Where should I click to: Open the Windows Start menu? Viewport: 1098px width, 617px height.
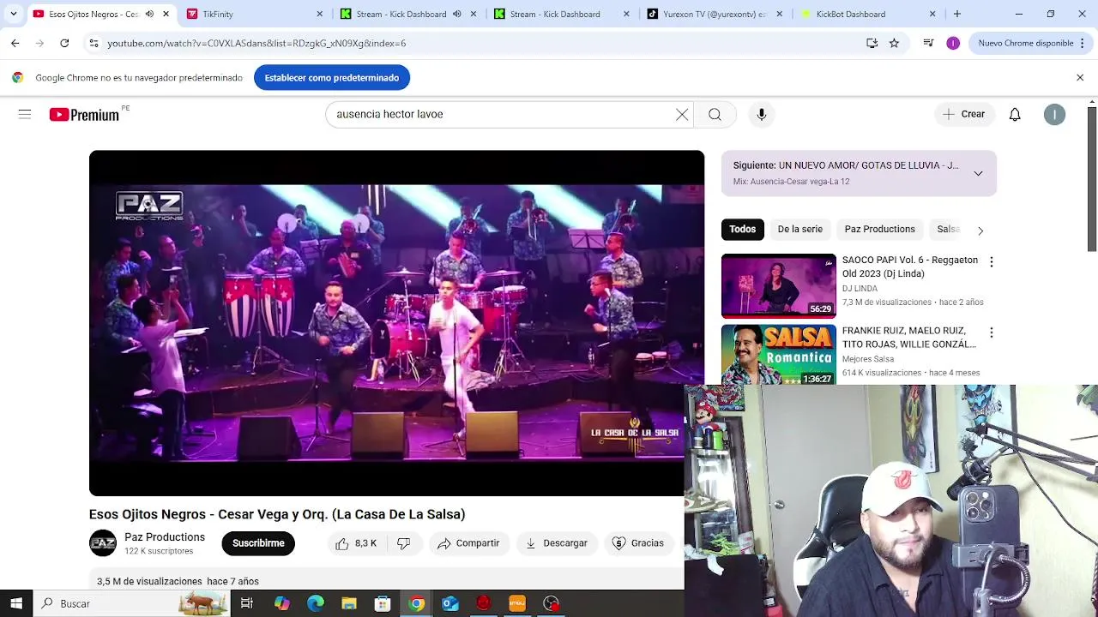tap(16, 603)
